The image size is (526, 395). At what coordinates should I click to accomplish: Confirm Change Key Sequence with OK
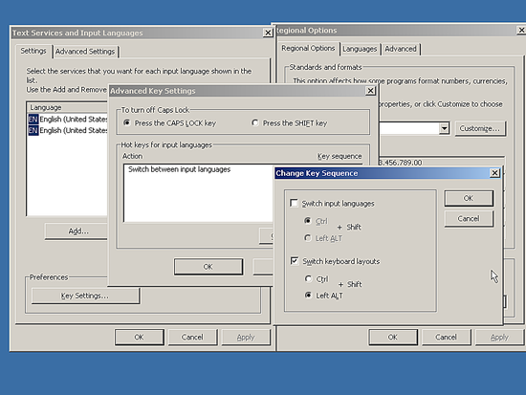point(469,198)
